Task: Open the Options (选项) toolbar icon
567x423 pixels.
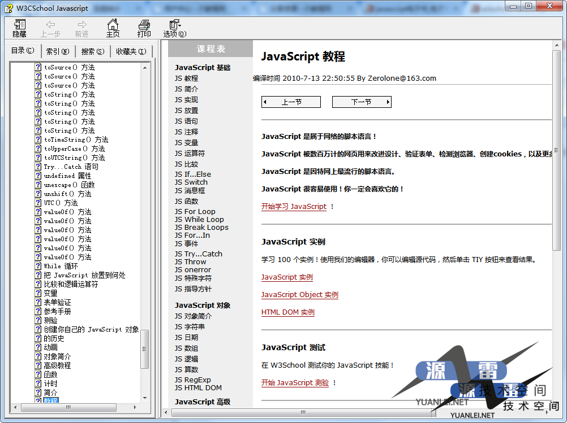Action: [x=175, y=28]
